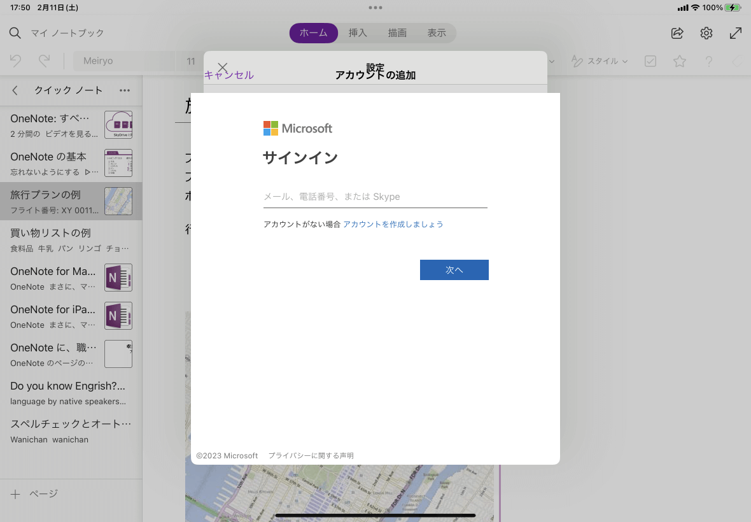
Task: Apply the To Do tag checkbox icon
Action: click(650, 61)
